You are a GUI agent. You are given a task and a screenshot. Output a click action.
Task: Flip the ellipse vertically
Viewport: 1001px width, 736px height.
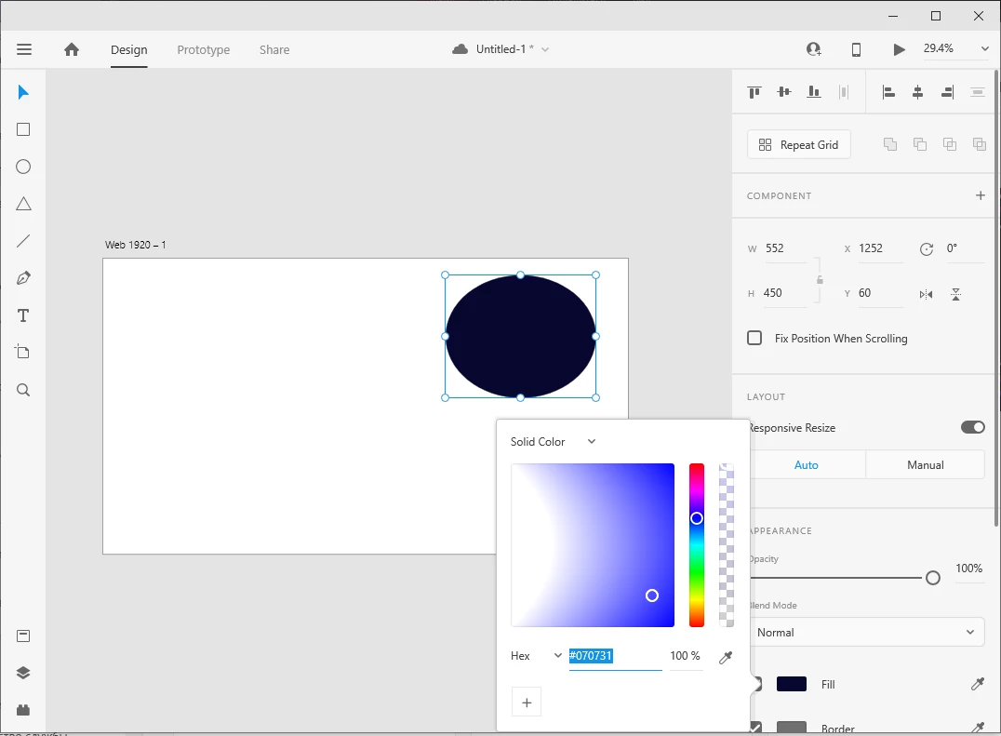point(955,294)
